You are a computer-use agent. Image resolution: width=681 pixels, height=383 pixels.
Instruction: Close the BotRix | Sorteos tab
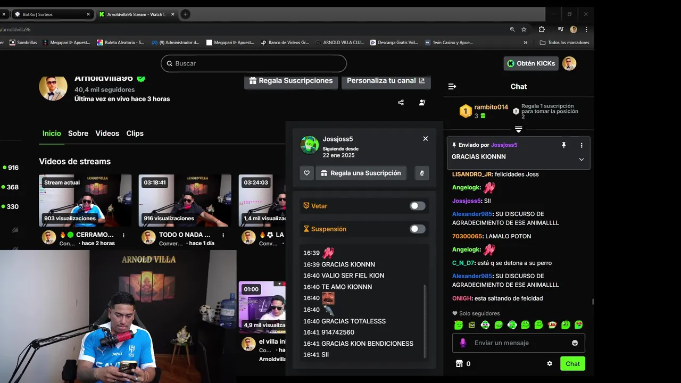[88, 14]
